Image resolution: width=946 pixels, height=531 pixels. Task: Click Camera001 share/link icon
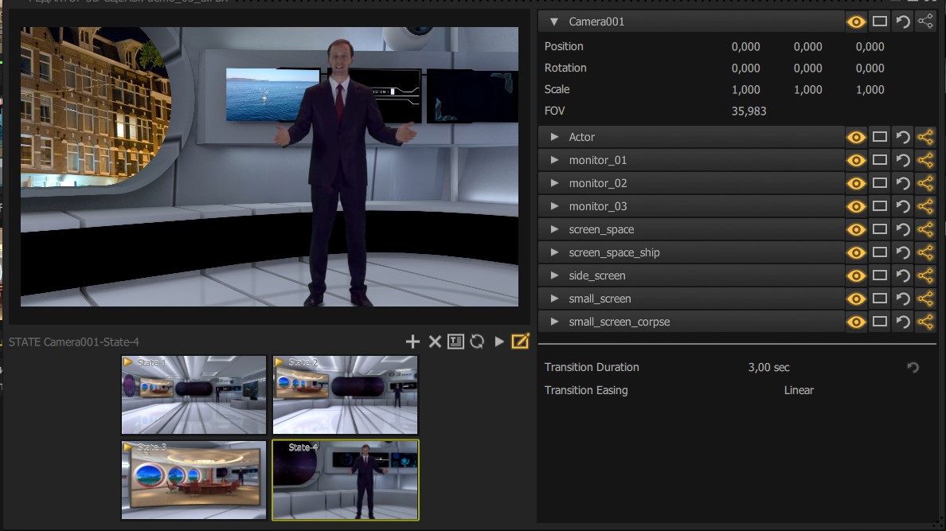pyautogui.click(x=925, y=21)
